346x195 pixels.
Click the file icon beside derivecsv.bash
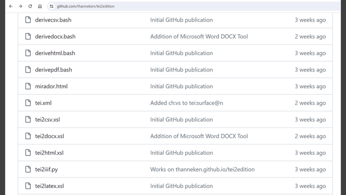coord(28,20)
